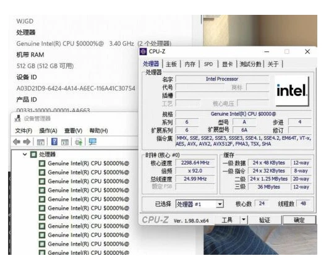Viewport: 334px width, 274px height.
Task: Click the 步进 value 4
Action: [x=300, y=122]
